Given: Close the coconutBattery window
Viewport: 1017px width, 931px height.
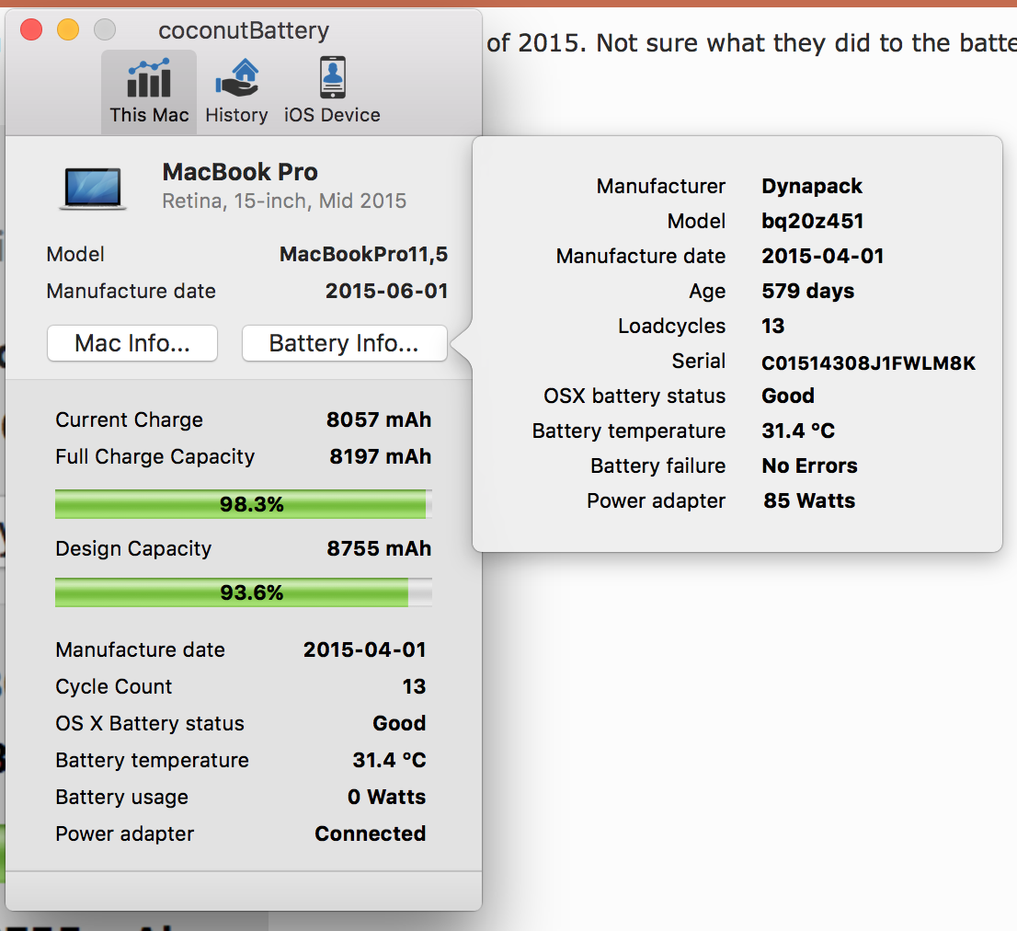Looking at the screenshot, I should click(31, 29).
